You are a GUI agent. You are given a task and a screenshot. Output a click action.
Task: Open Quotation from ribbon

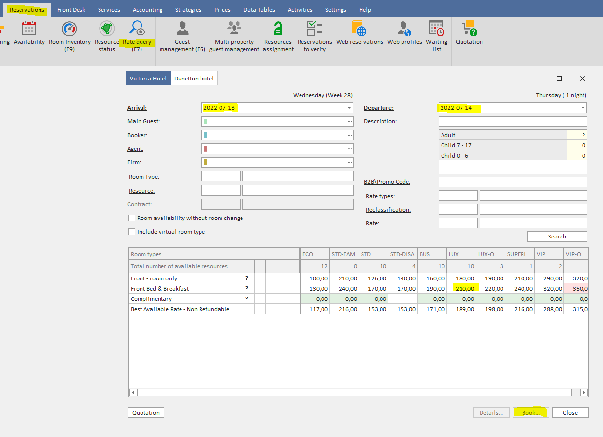469,33
